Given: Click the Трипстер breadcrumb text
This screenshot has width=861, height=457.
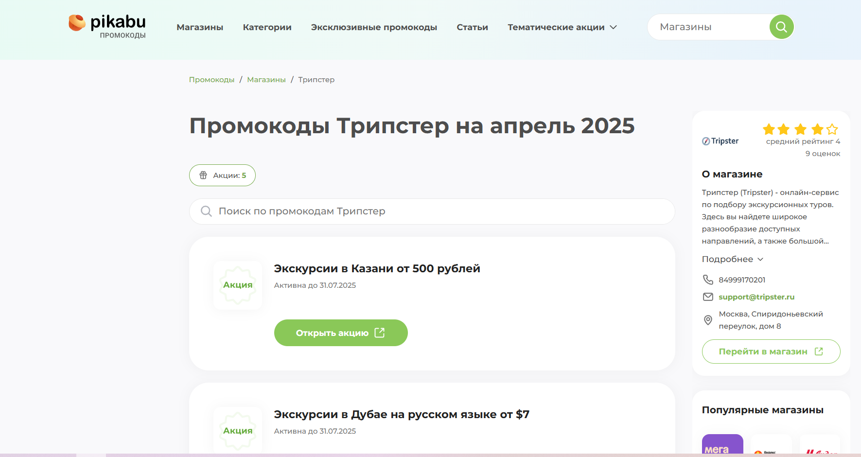Looking at the screenshot, I should pos(316,80).
